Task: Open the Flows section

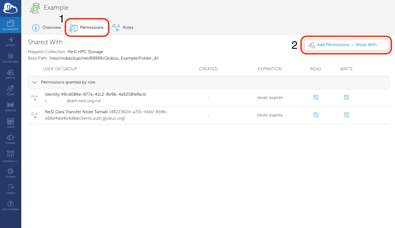Action: point(11,91)
